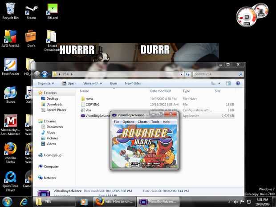This screenshot has height=207, width=276.
Task: Click the clock in the taskbar
Action: [262, 202]
